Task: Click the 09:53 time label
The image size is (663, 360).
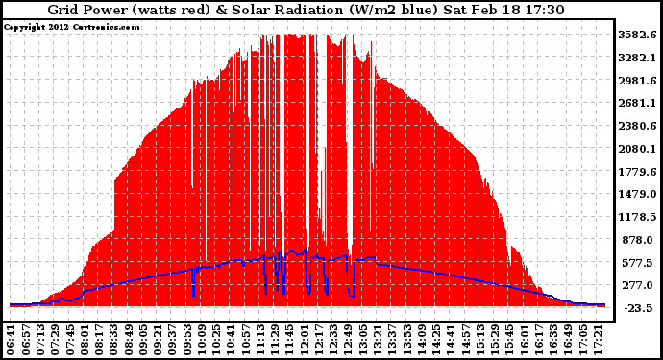Action: tap(186, 339)
